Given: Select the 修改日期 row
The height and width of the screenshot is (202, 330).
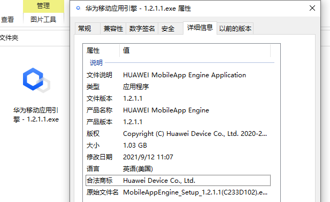Looking at the screenshot, I should (178, 157).
